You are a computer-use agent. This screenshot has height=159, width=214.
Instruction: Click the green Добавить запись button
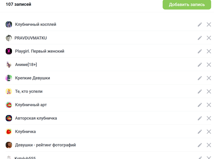tap(187, 5)
